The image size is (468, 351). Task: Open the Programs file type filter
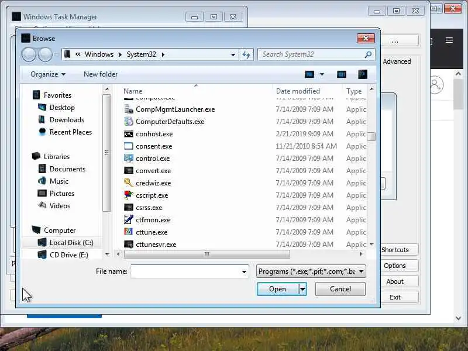(x=311, y=271)
